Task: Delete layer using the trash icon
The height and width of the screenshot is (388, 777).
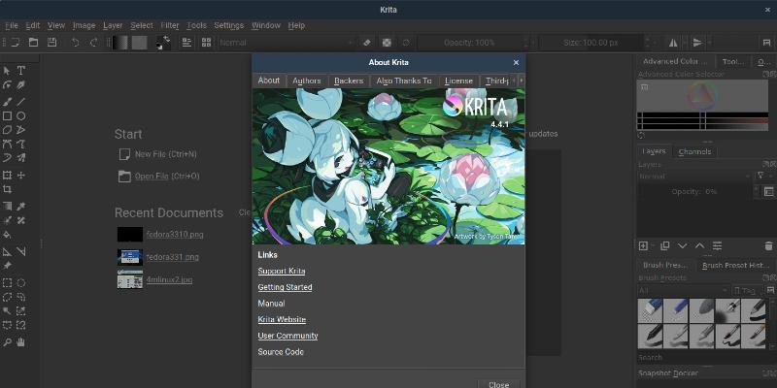Action: point(769,246)
